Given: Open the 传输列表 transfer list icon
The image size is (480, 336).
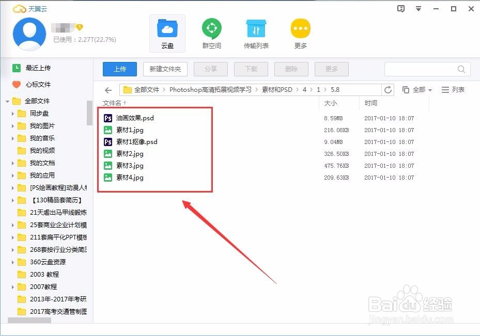Looking at the screenshot, I should tap(256, 33).
